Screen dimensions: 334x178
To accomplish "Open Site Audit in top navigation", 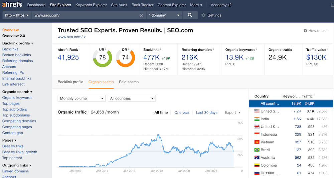I will pos(119,5).
